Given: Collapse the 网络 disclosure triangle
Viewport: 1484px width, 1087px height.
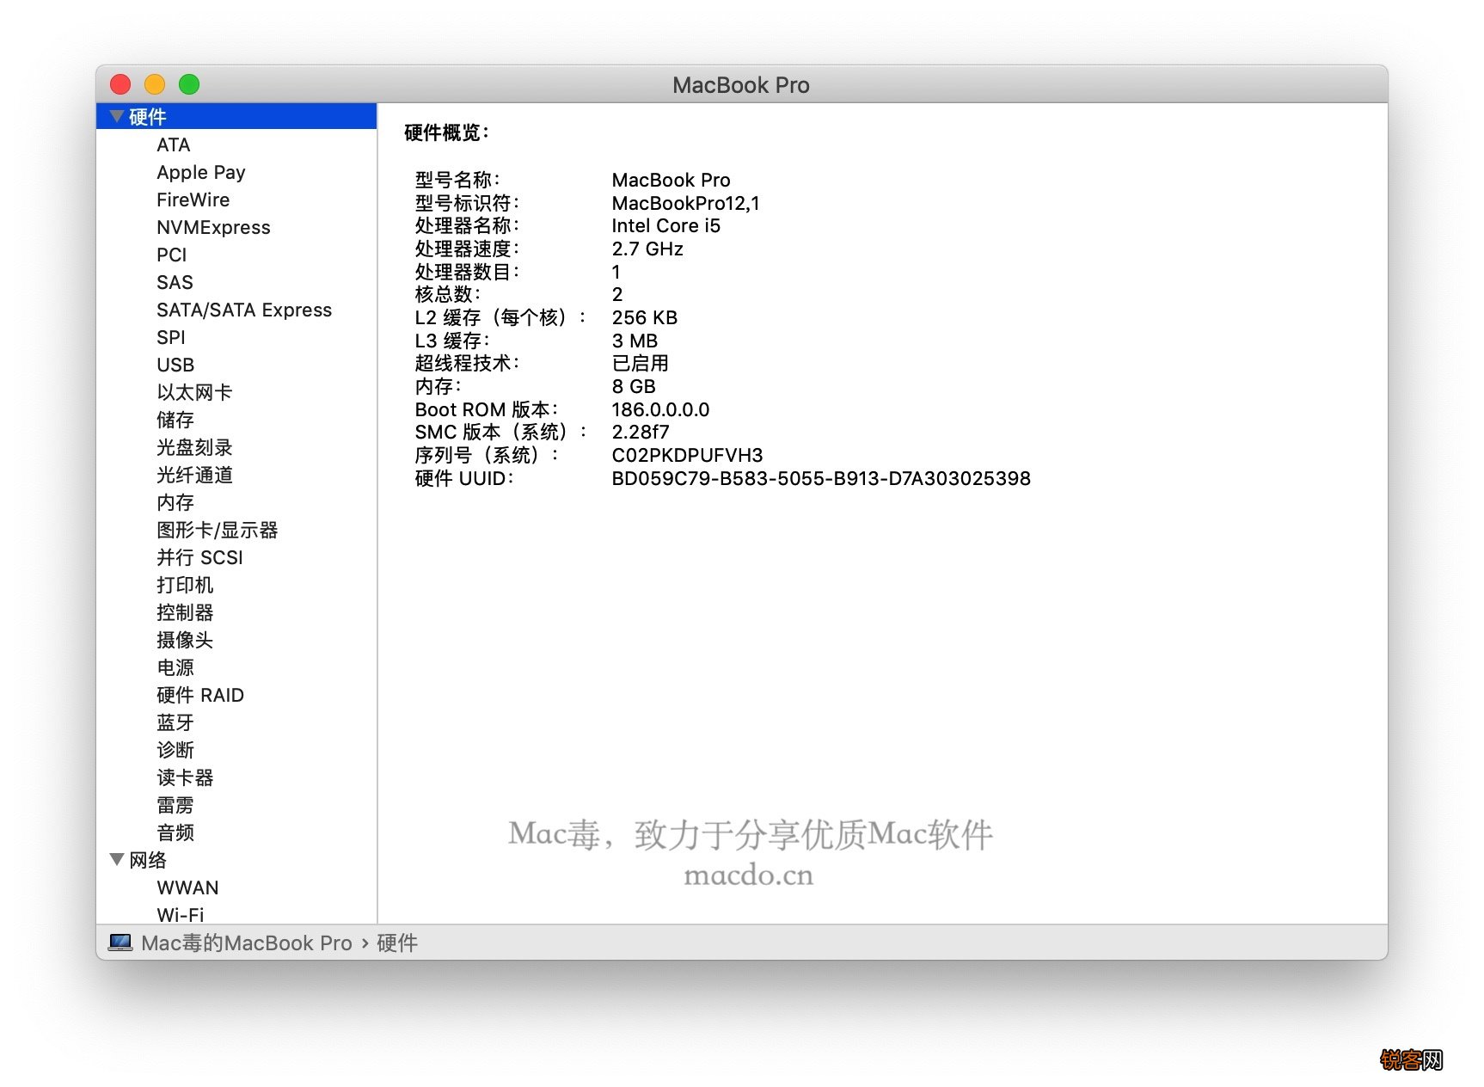Looking at the screenshot, I should pos(117,859).
